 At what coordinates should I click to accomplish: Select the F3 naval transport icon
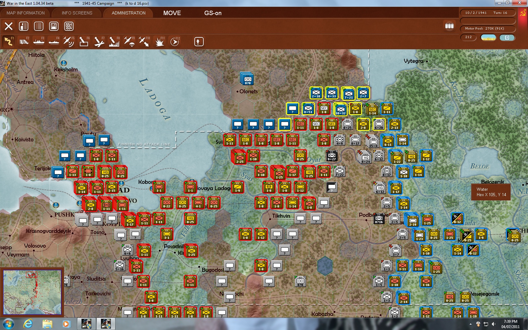tap(39, 41)
